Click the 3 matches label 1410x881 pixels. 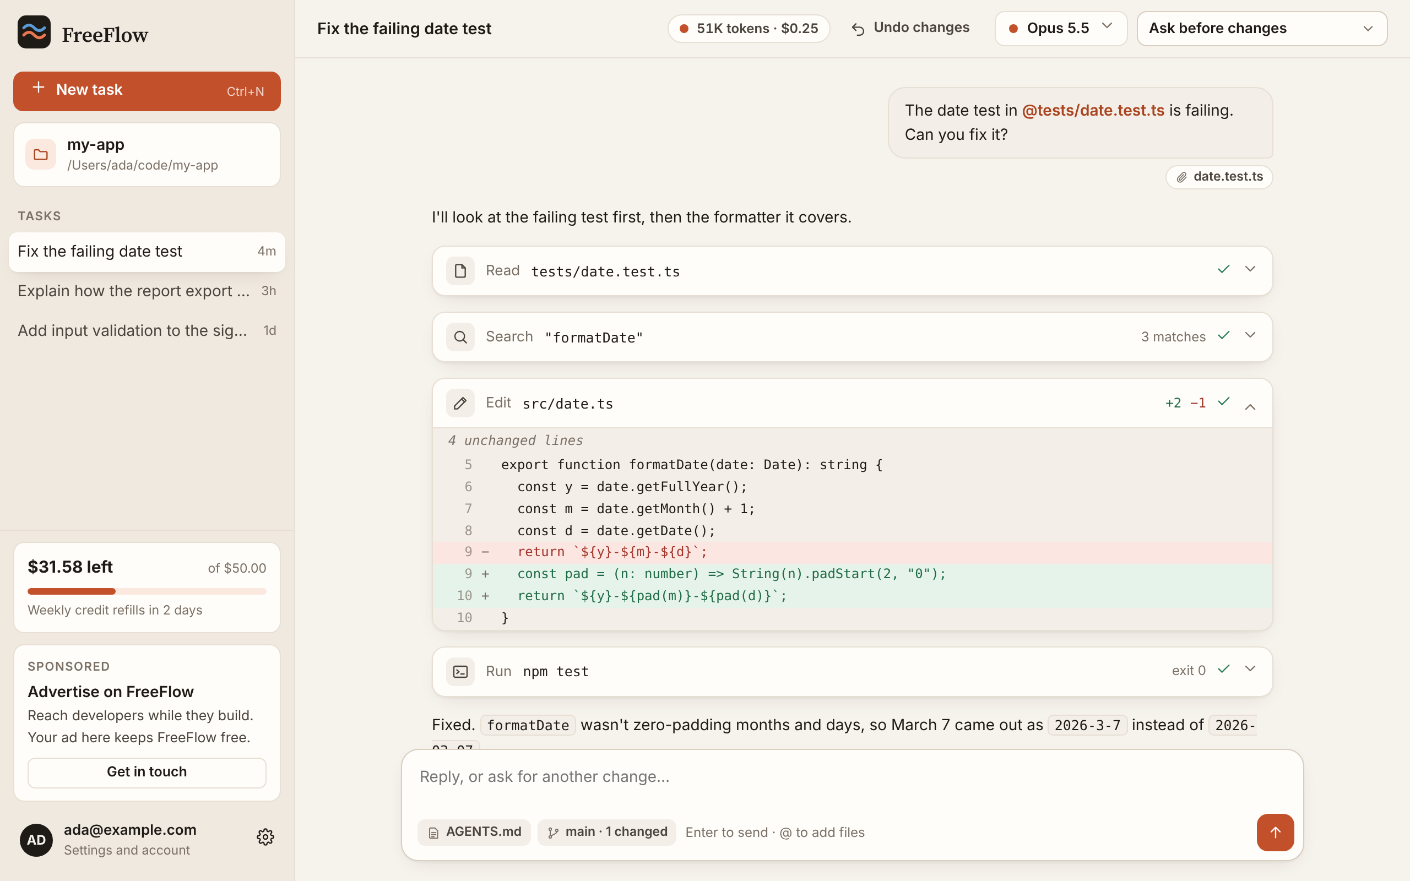click(1173, 337)
